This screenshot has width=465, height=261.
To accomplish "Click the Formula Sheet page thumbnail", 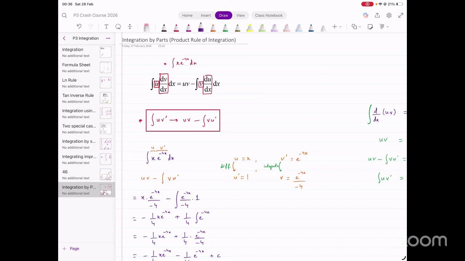I will tap(106, 67).
